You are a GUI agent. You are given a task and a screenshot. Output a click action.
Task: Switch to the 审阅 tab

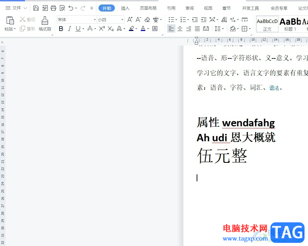tap(190, 8)
